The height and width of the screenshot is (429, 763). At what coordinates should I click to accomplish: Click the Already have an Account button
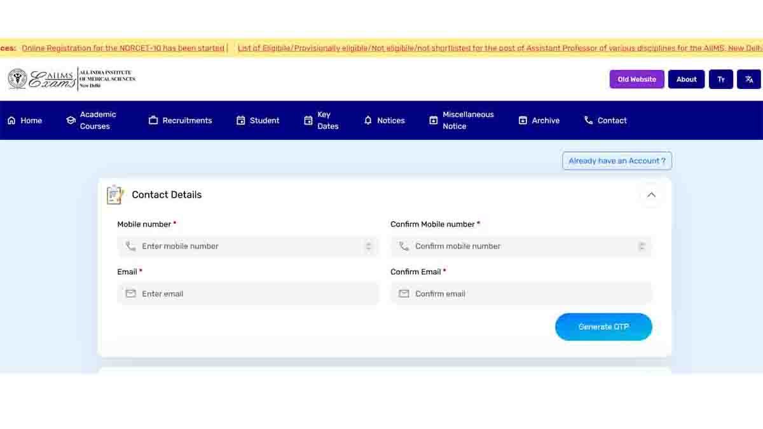point(616,160)
